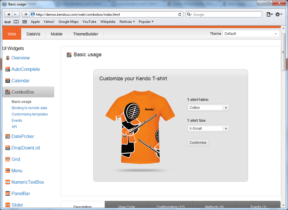This screenshot has height=210, width=288.
Task: Open the ThemeBuilder tab
Action: click(86, 34)
